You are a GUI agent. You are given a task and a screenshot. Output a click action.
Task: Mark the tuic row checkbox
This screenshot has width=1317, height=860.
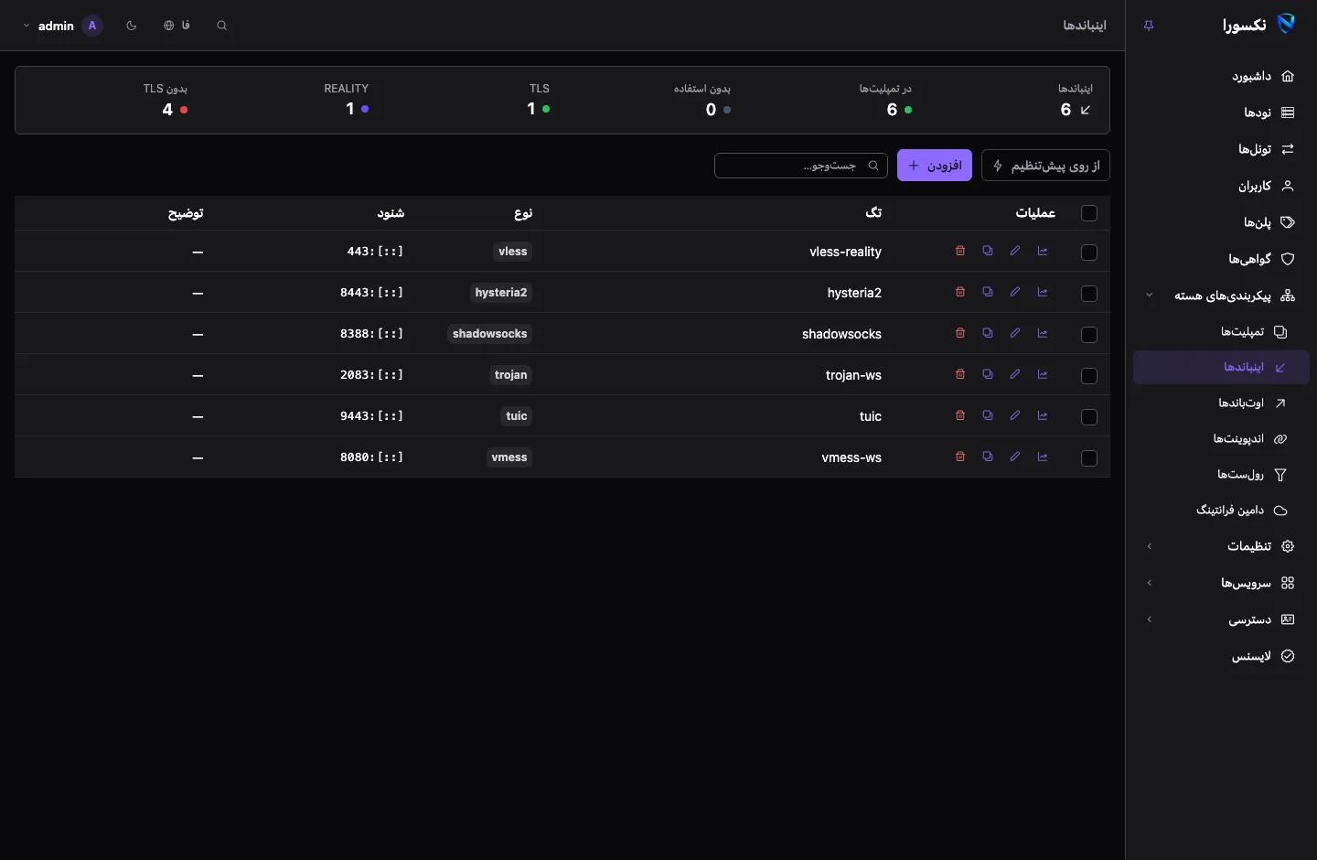tap(1089, 417)
